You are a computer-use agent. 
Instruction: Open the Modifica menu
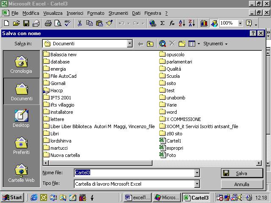coord(31,13)
